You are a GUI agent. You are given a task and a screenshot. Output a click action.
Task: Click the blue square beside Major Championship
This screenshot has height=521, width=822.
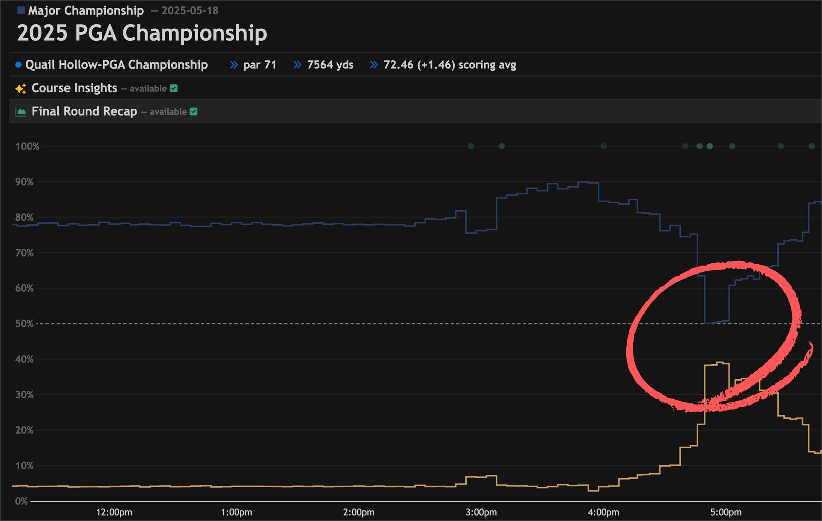pyautogui.click(x=21, y=10)
